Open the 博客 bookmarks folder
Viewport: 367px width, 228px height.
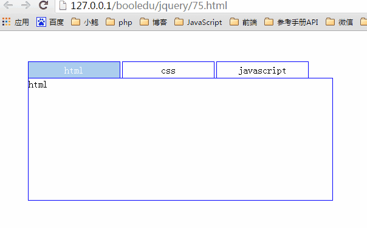[153, 22]
